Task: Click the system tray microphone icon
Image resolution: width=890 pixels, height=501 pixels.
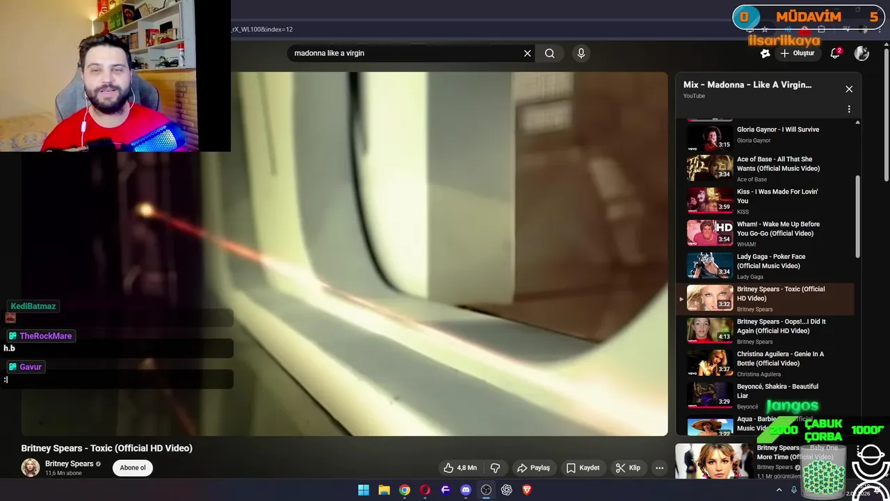Action: pos(793,491)
